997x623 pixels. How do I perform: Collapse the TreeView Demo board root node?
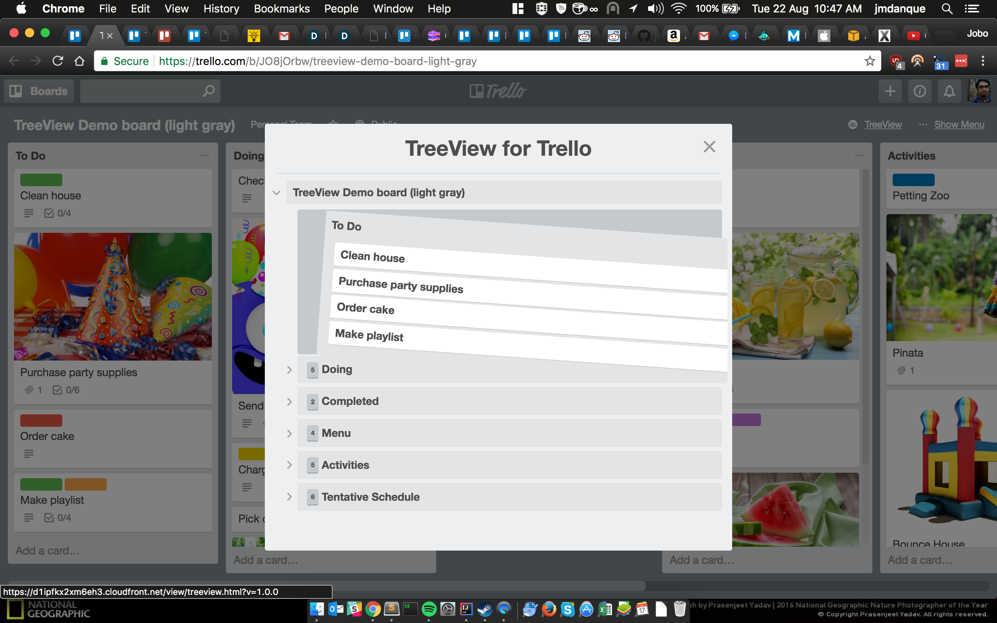click(277, 192)
